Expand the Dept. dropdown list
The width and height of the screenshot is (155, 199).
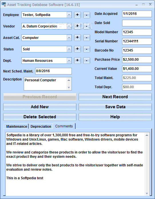[x=69, y=60]
